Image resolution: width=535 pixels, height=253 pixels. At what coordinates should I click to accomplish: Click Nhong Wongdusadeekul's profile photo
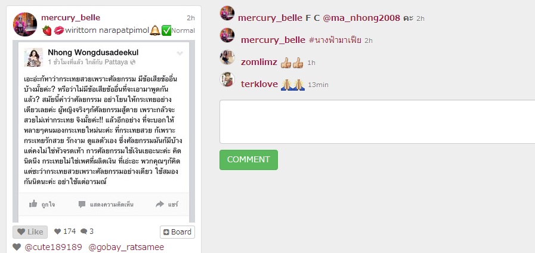pyautogui.click(x=33, y=57)
